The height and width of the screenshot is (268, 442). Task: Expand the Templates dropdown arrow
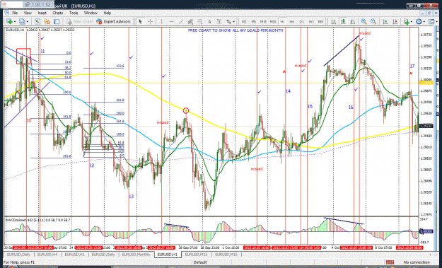pos(436,22)
